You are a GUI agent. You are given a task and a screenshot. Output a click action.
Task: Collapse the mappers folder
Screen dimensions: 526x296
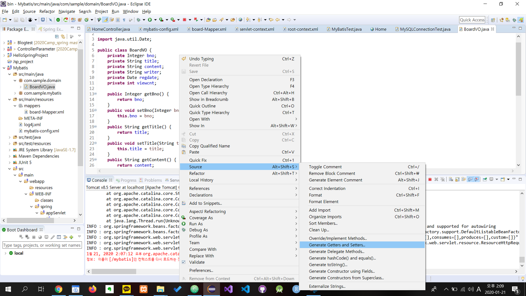tap(15, 106)
